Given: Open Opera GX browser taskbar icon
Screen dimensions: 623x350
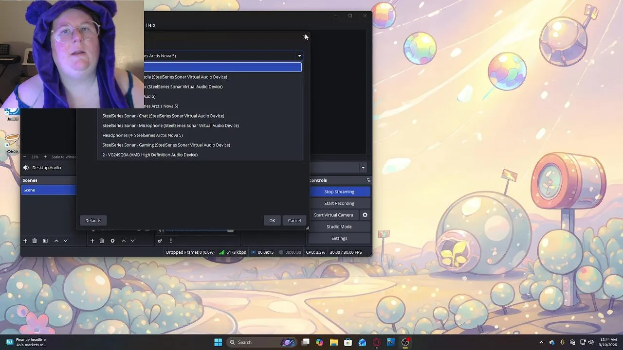Looking at the screenshot, I should (x=377, y=342).
